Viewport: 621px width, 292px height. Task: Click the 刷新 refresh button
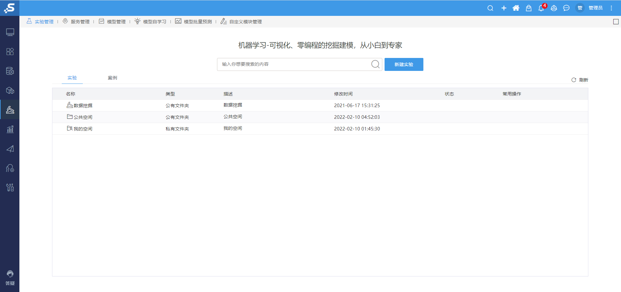point(580,80)
